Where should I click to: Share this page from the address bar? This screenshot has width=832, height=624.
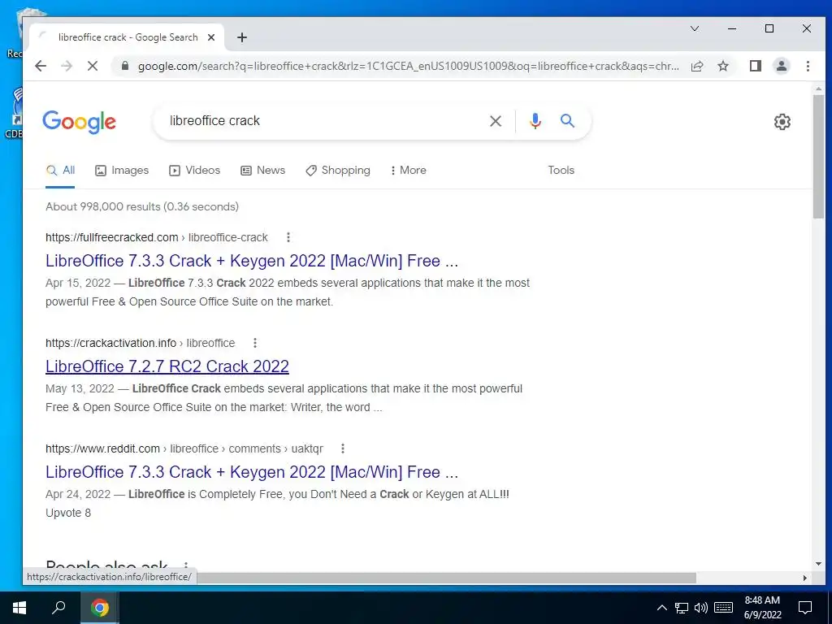(x=696, y=66)
